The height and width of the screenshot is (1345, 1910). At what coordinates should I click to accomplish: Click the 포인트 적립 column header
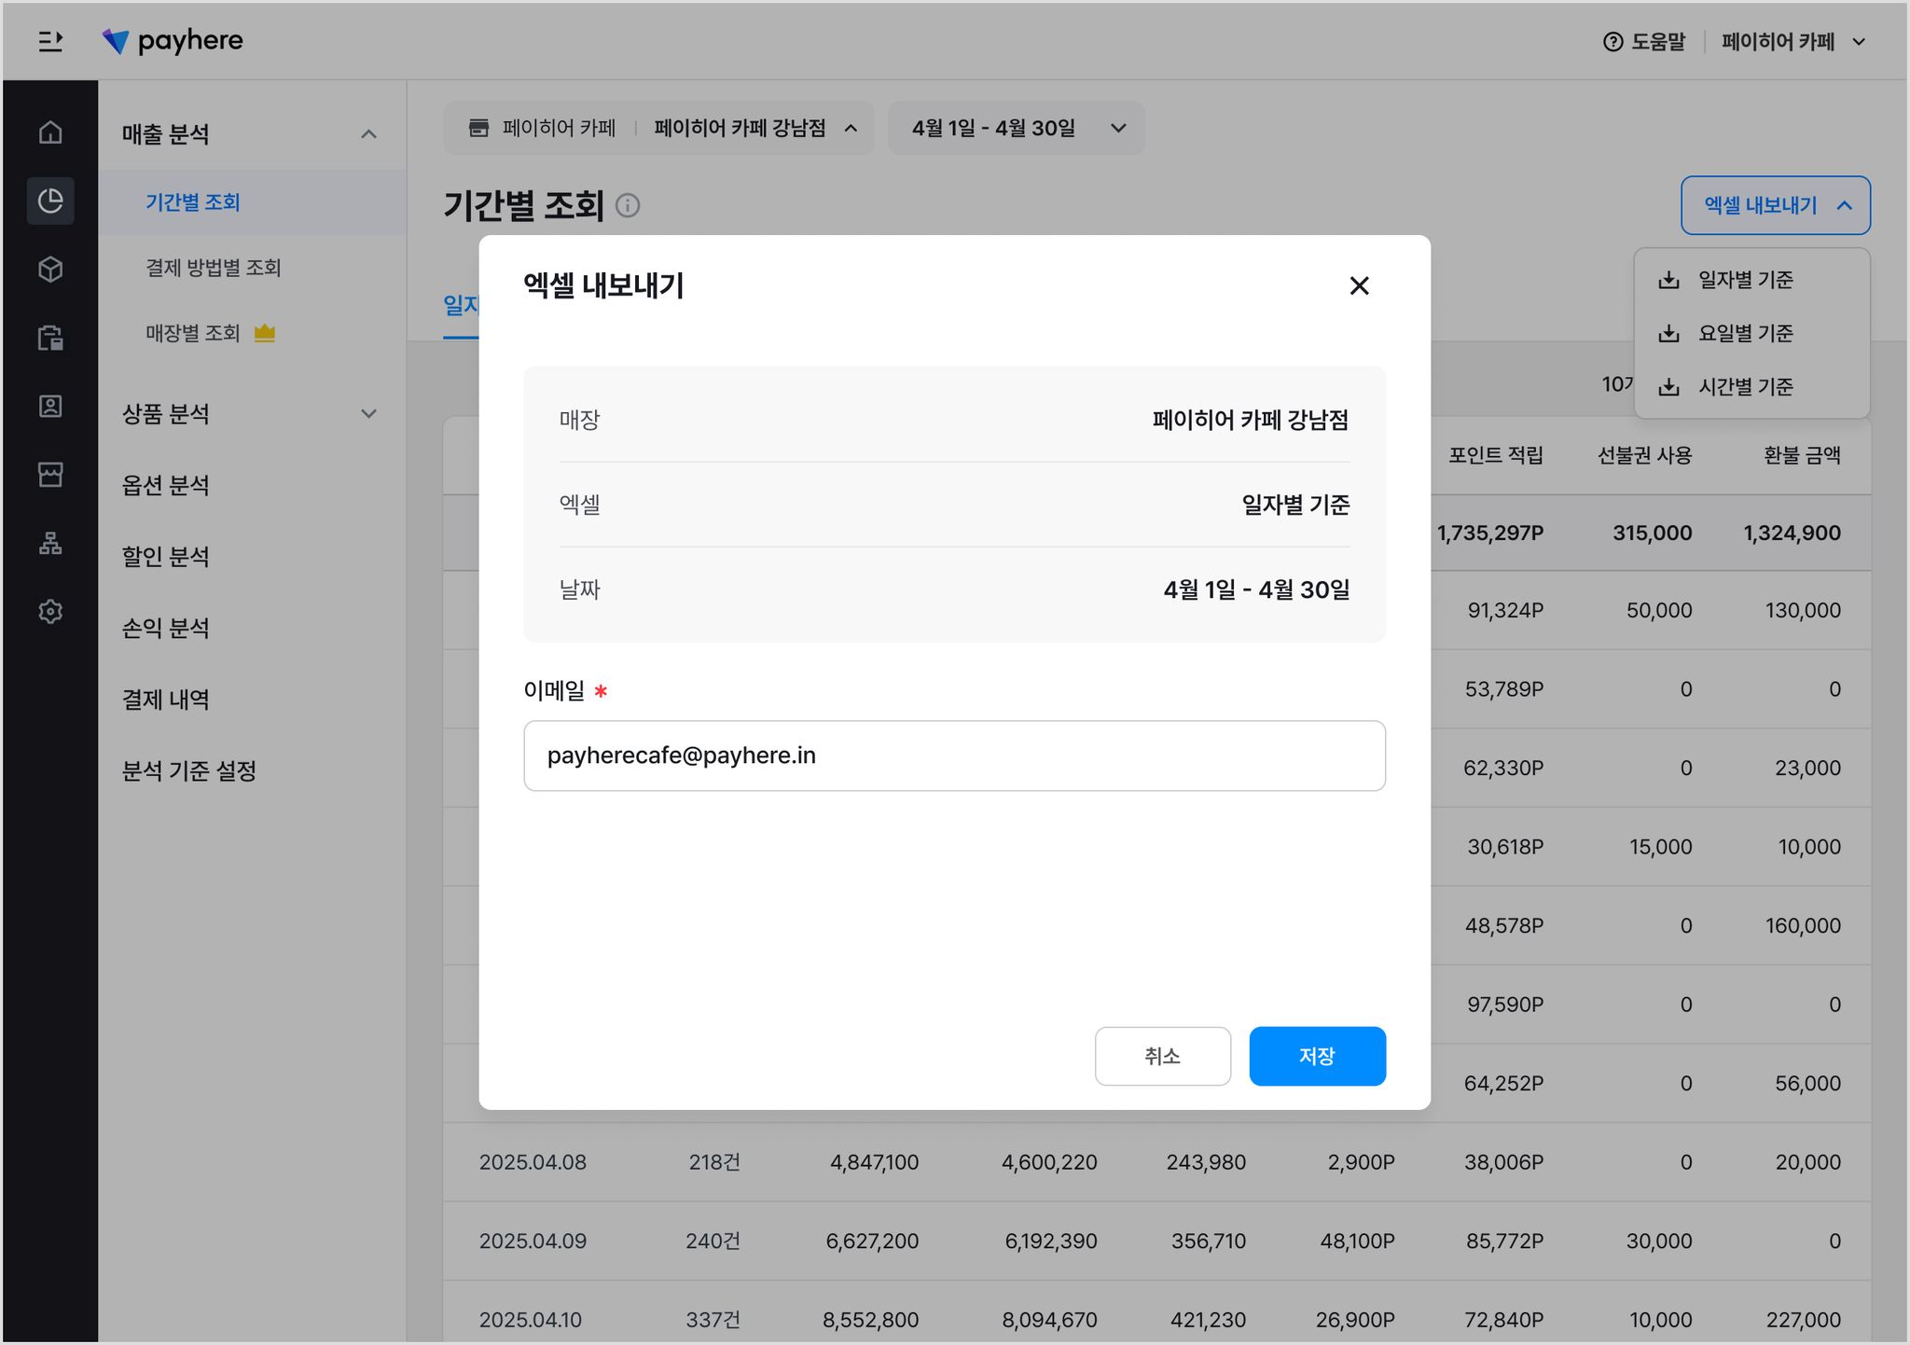coord(1495,455)
